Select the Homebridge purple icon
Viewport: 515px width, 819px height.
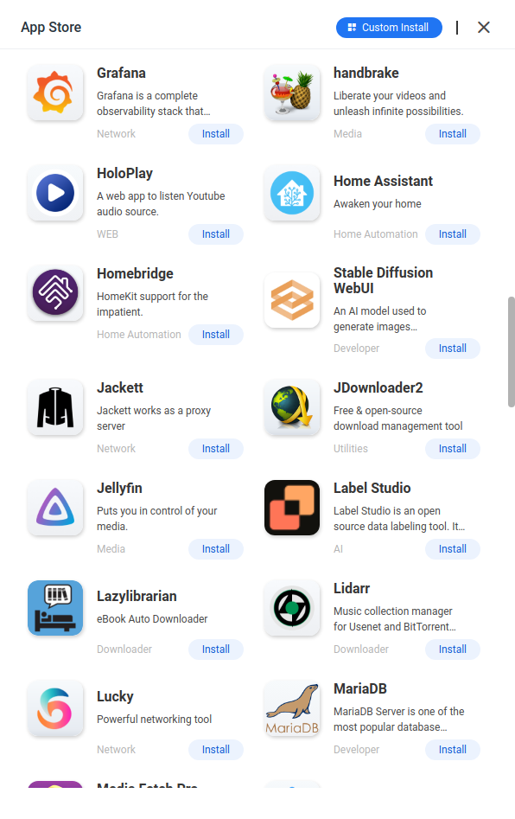55,292
